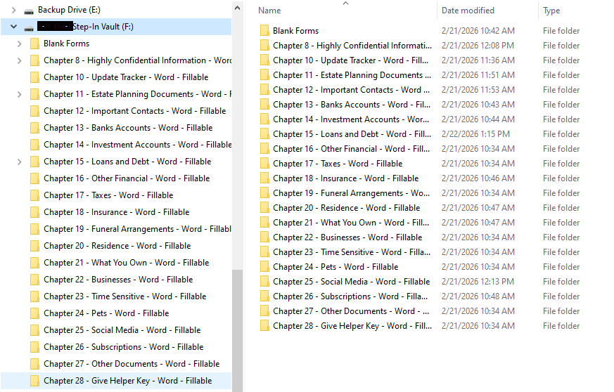Expand Chapter 11 Estate Planning tree node
Image resolution: width=614 pixels, height=392 pixels.
pyautogui.click(x=19, y=94)
